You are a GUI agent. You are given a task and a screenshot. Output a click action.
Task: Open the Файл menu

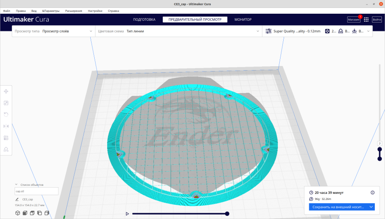(x=7, y=11)
